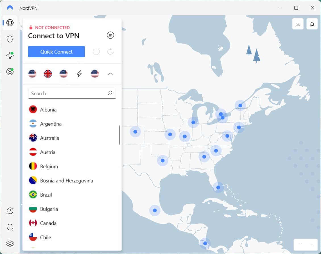Click Albania flag icon

click(33, 110)
